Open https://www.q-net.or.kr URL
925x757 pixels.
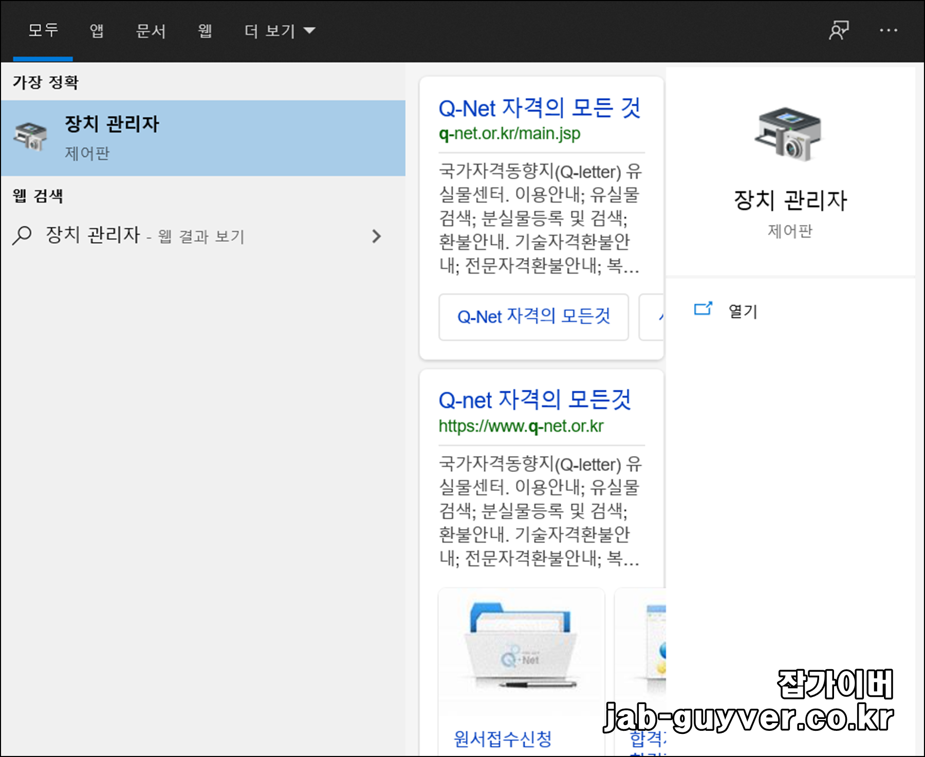(x=521, y=426)
